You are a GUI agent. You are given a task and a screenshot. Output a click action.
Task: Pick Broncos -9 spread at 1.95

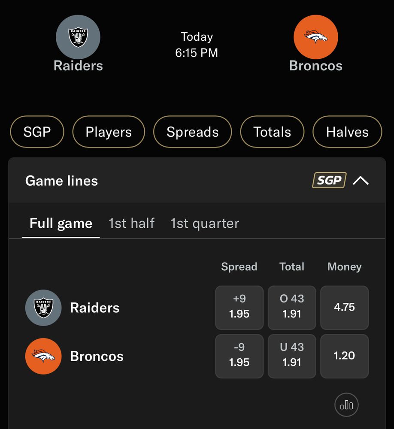click(239, 356)
